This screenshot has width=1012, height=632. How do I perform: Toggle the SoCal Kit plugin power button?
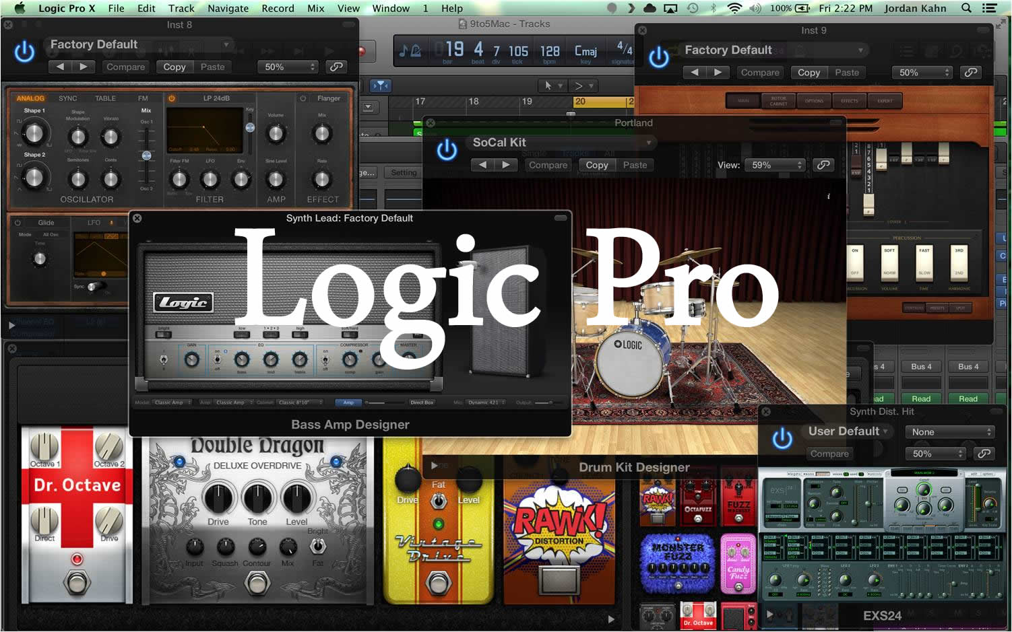pos(447,149)
